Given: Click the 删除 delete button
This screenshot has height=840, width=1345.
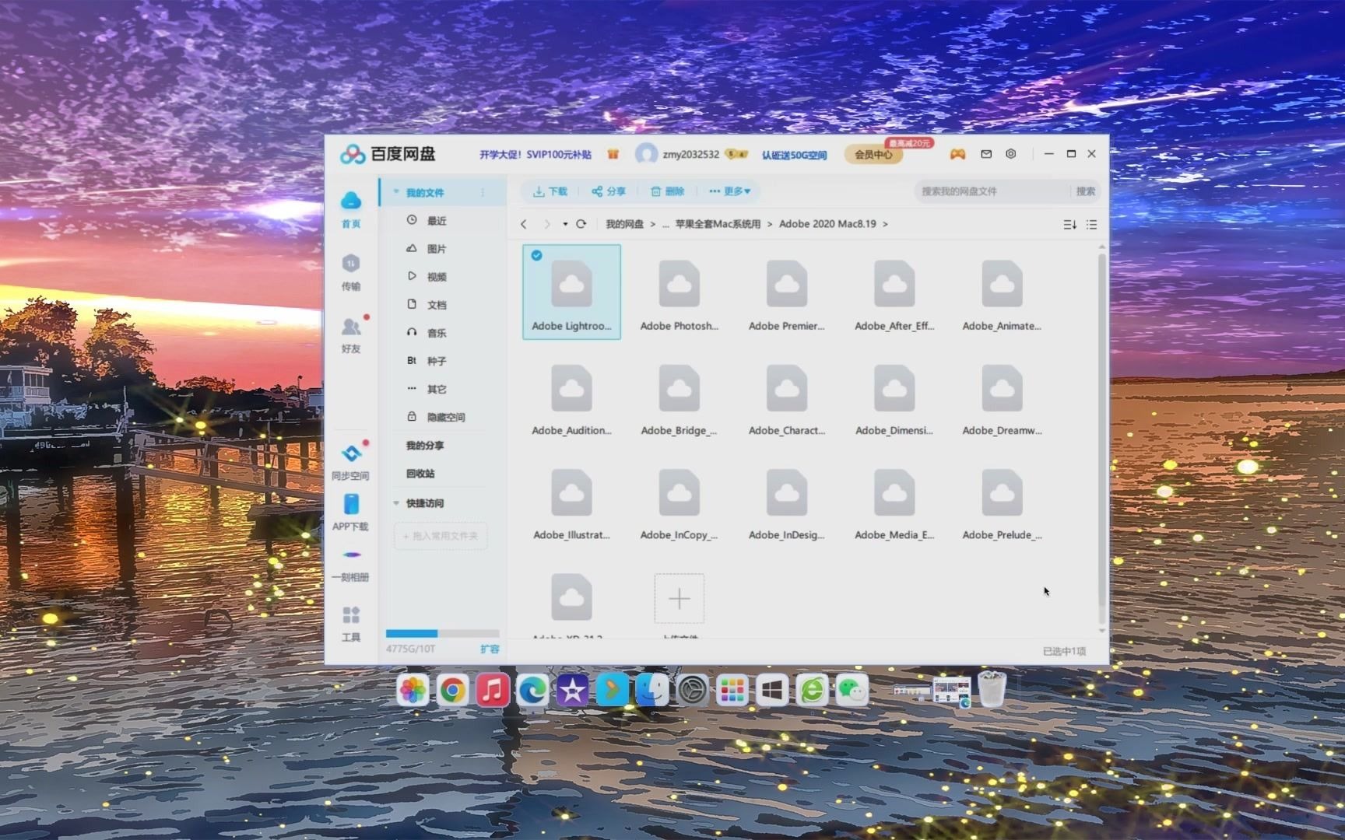Looking at the screenshot, I should (x=668, y=191).
